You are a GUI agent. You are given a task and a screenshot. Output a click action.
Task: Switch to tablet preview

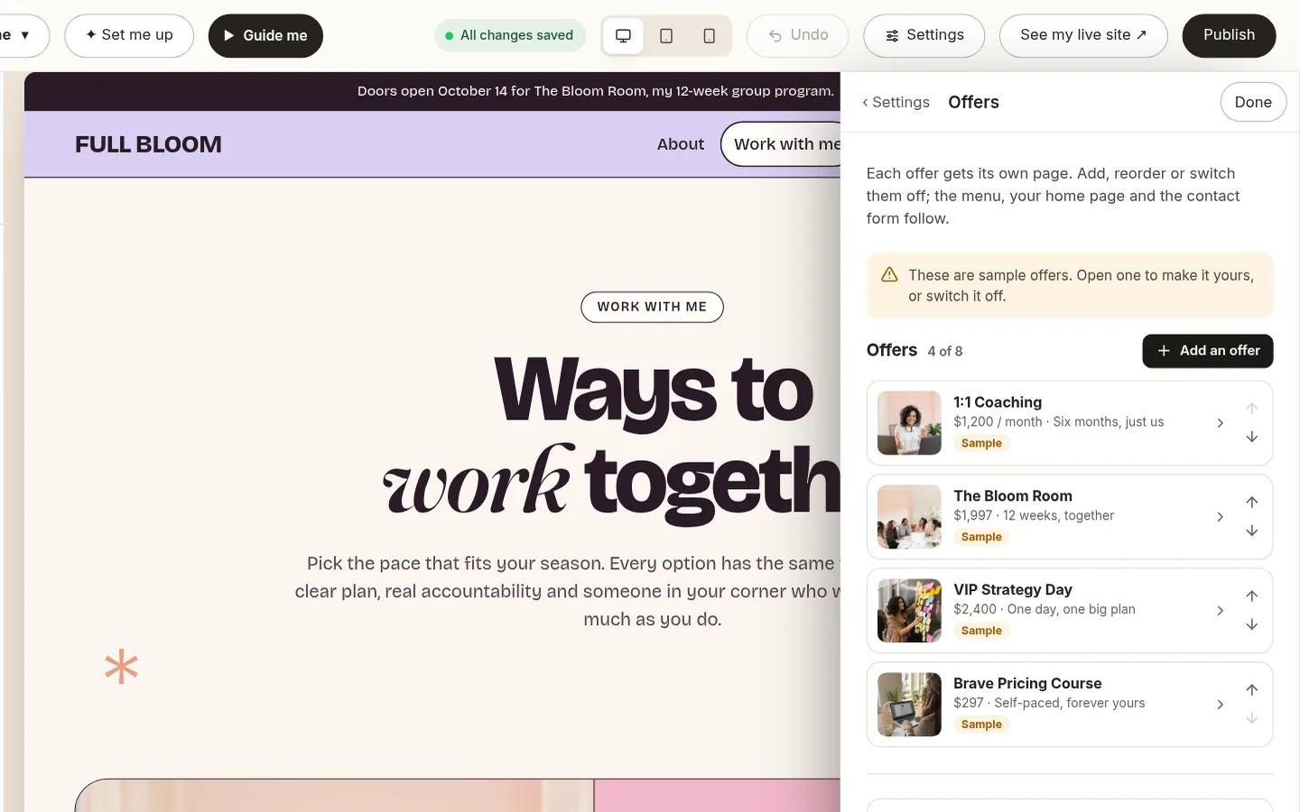pyautogui.click(x=666, y=36)
